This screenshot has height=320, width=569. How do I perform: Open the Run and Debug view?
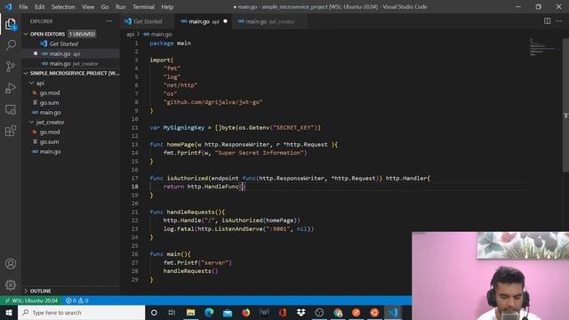click(11, 88)
